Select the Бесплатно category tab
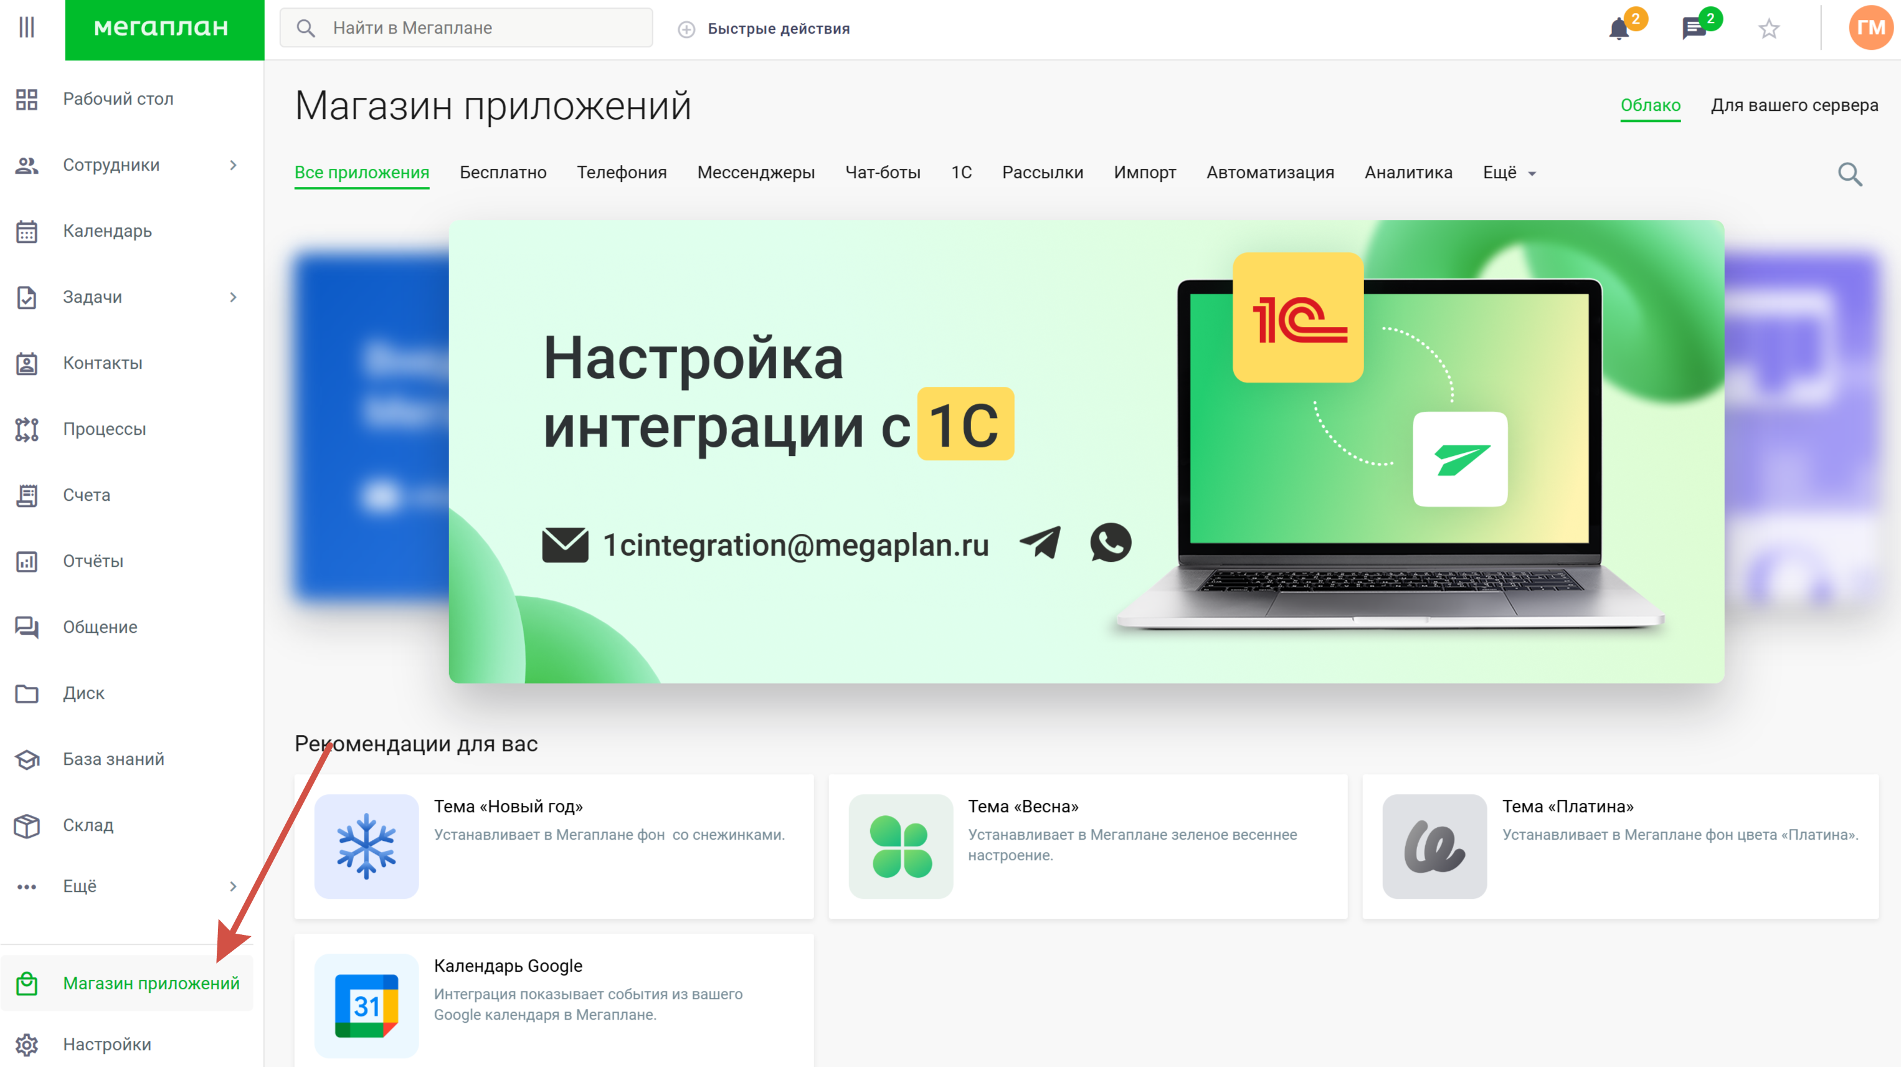Image resolution: width=1901 pixels, height=1067 pixels. tap(503, 173)
